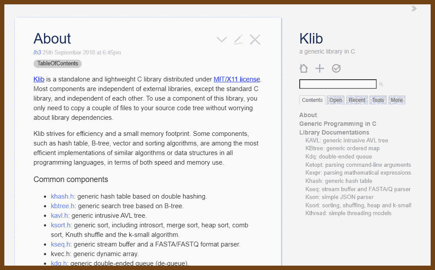This screenshot has height=270, width=435.
Task: Create a new tiddler with plus icon
Action: point(320,68)
